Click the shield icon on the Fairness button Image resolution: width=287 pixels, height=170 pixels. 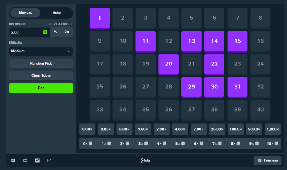[259, 160]
